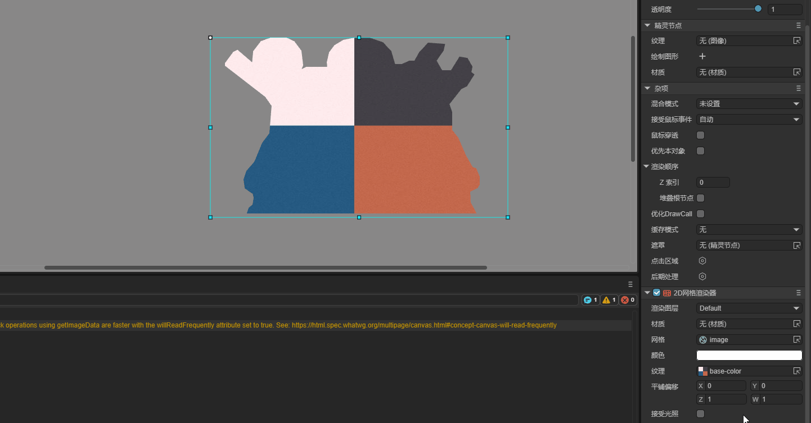Open the 后期处理 hexagon settings icon

702,276
